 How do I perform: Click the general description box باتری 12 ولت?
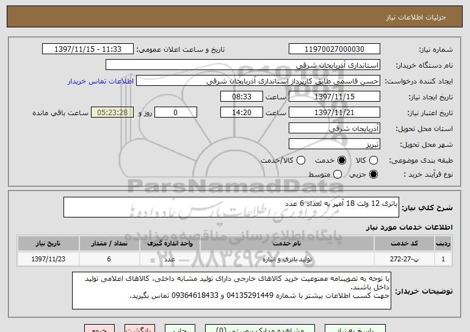click(x=231, y=207)
